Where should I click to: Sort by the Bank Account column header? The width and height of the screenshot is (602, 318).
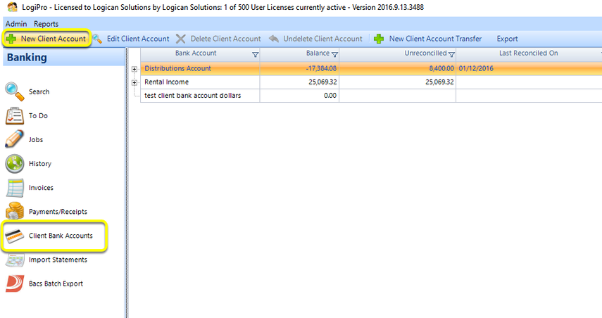tap(196, 53)
